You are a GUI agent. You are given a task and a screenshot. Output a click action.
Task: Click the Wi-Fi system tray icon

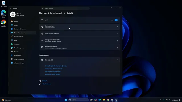click(167, 100)
